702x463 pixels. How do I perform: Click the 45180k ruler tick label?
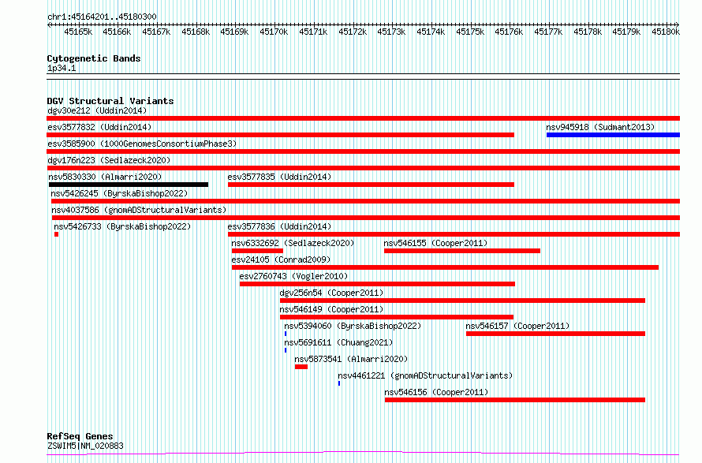click(x=666, y=32)
